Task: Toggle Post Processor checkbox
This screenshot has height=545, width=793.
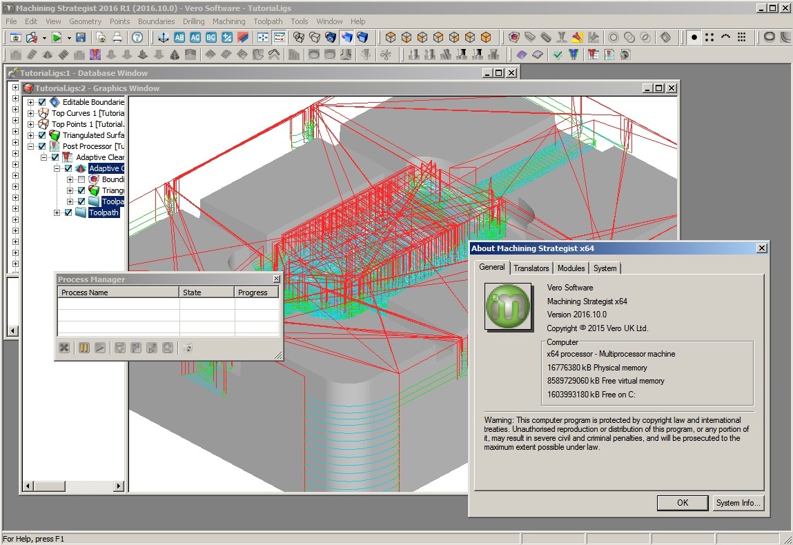Action: tap(43, 147)
